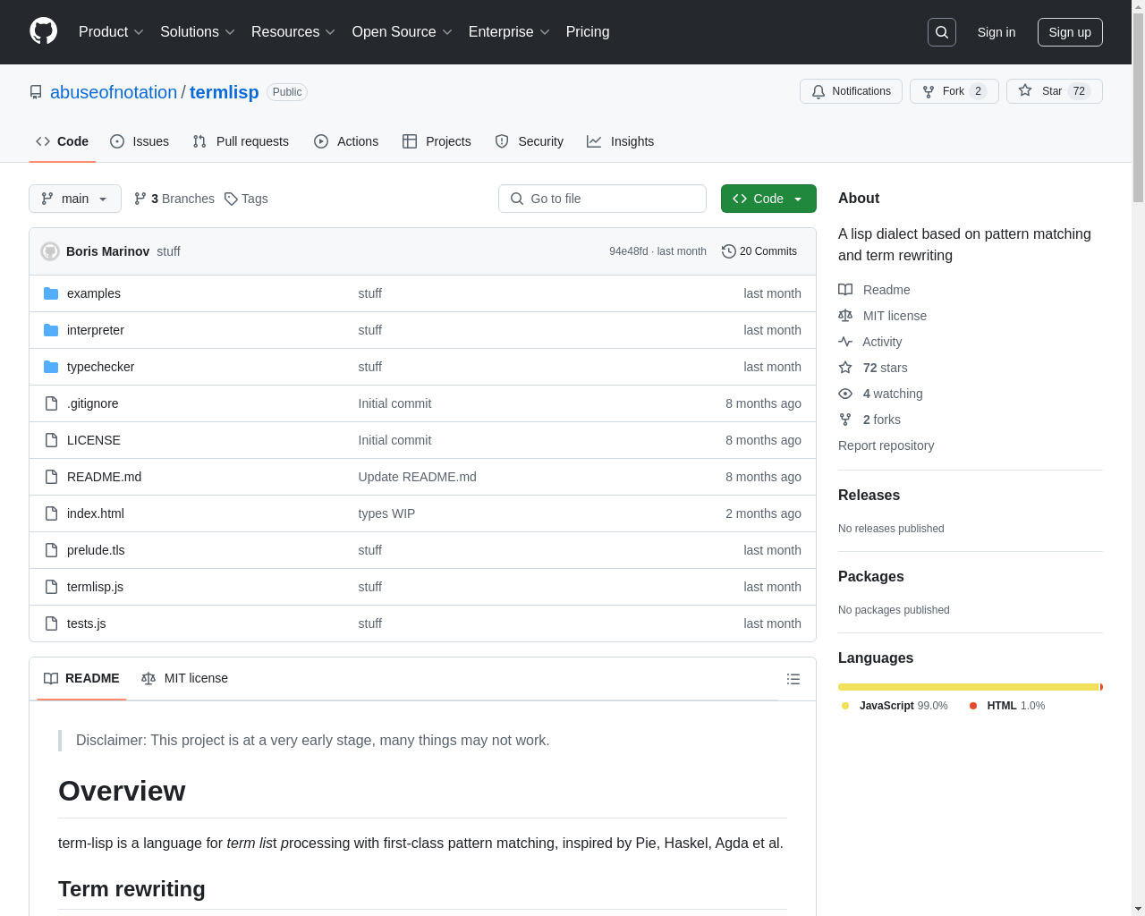Expand the Enterprise menu
The height and width of the screenshot is (916, 1145).
(x=509, y=31)
